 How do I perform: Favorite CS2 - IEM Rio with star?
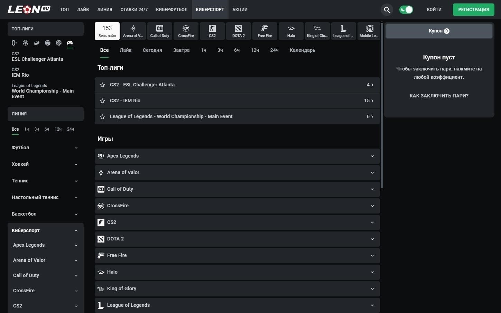(102, 101)
